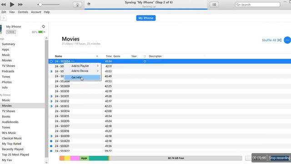
Task: Open the Up Next list button
Action: coord(214,5)
